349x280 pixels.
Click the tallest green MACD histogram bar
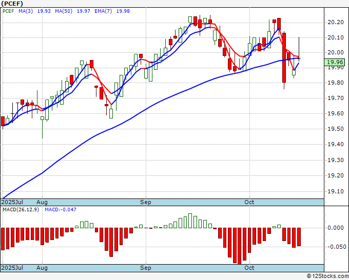pos(190,221)
